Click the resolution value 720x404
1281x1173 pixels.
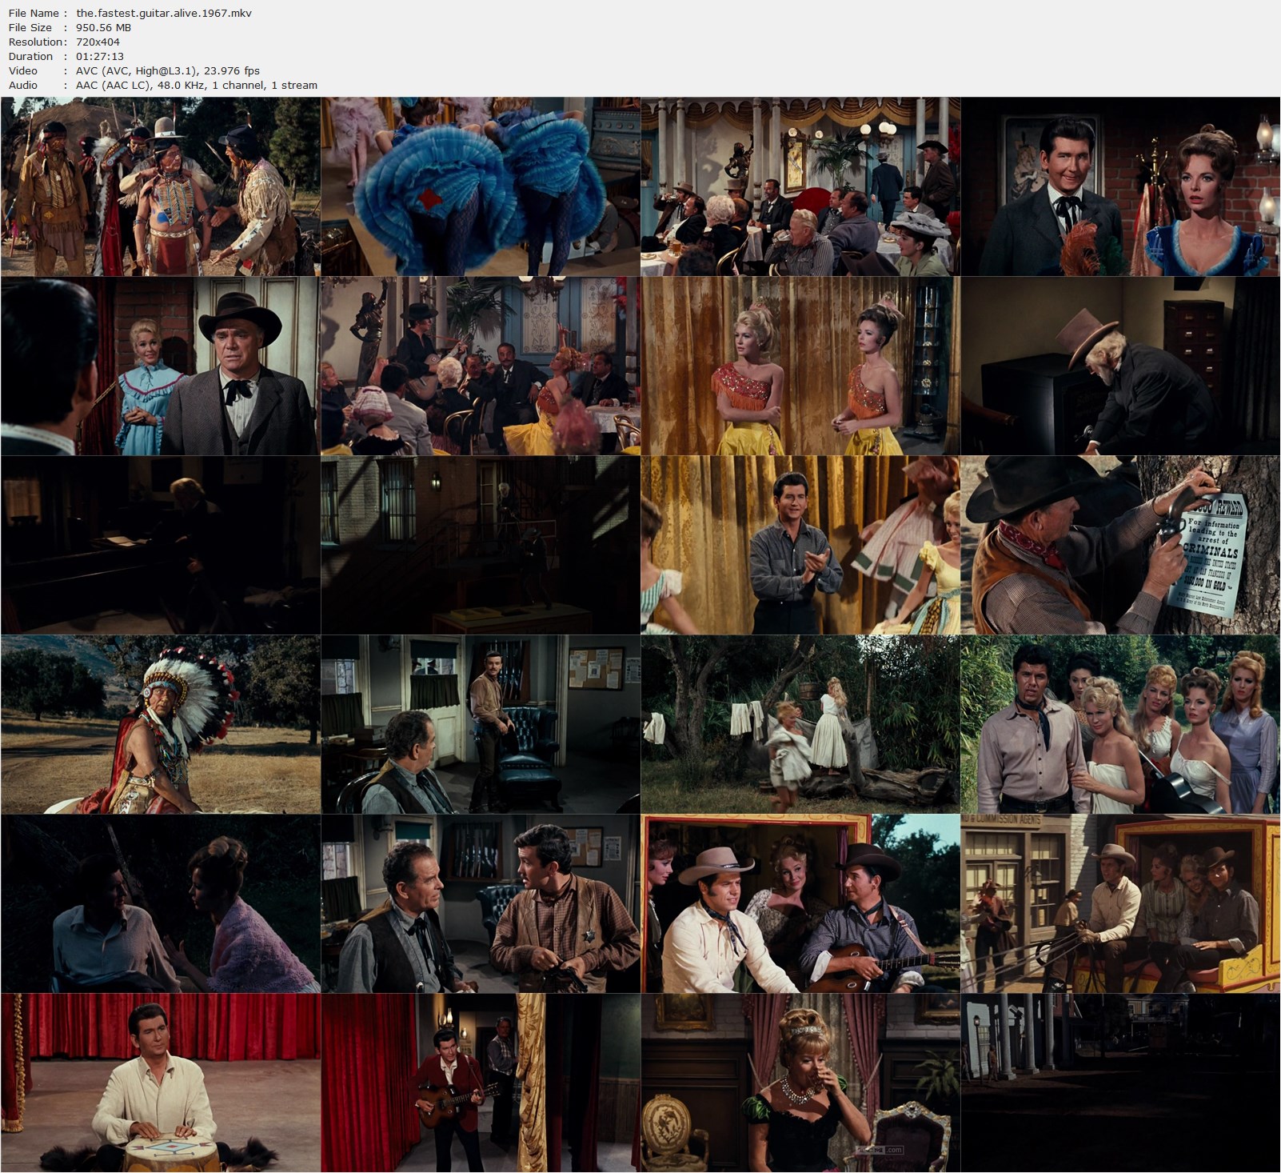tap(98, 42)
